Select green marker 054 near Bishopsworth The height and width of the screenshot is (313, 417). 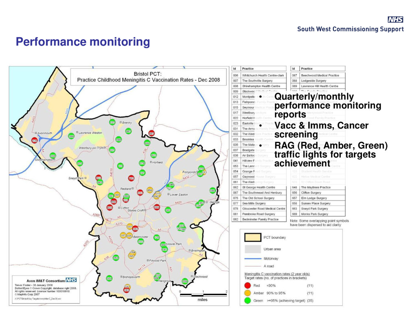pos(109,278)
